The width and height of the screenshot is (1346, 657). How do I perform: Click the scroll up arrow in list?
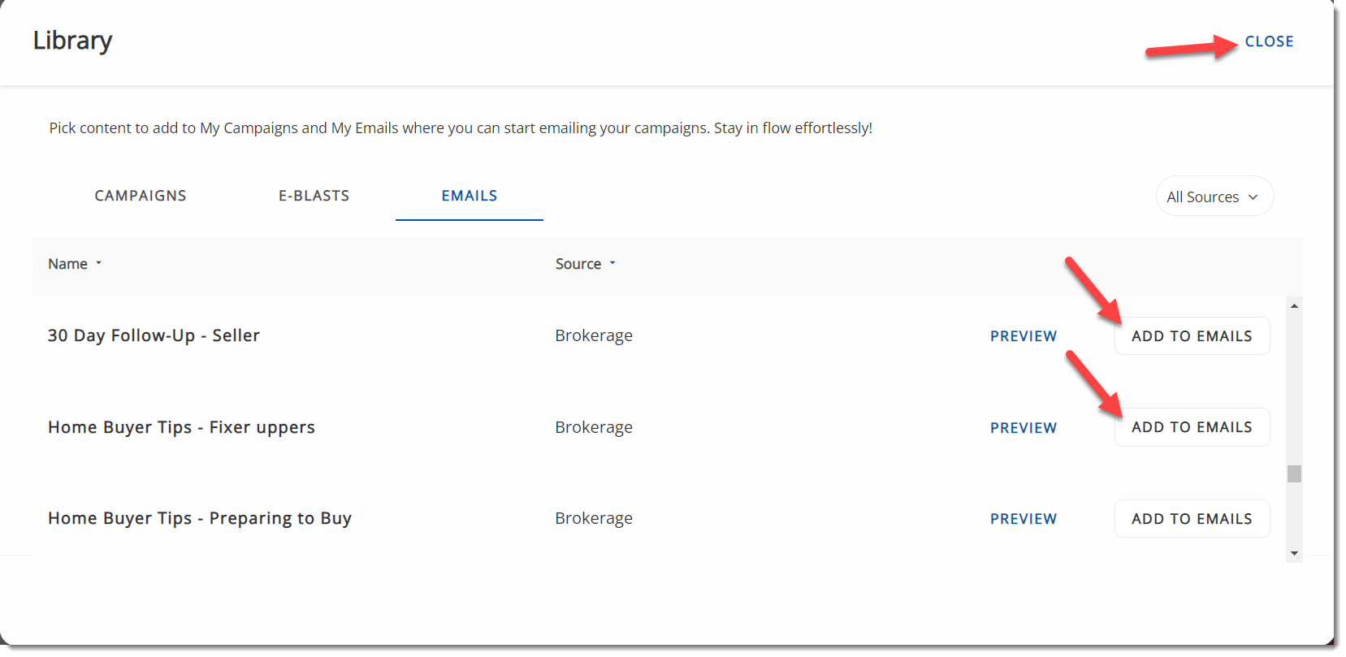[x=1294, y=306]
